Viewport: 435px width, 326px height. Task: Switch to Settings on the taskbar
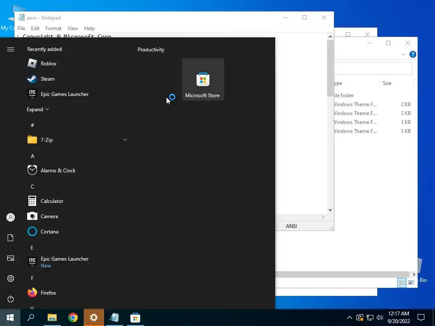click(94, 318)
